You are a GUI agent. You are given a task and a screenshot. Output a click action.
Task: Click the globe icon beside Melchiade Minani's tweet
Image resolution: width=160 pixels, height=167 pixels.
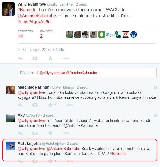156,87
